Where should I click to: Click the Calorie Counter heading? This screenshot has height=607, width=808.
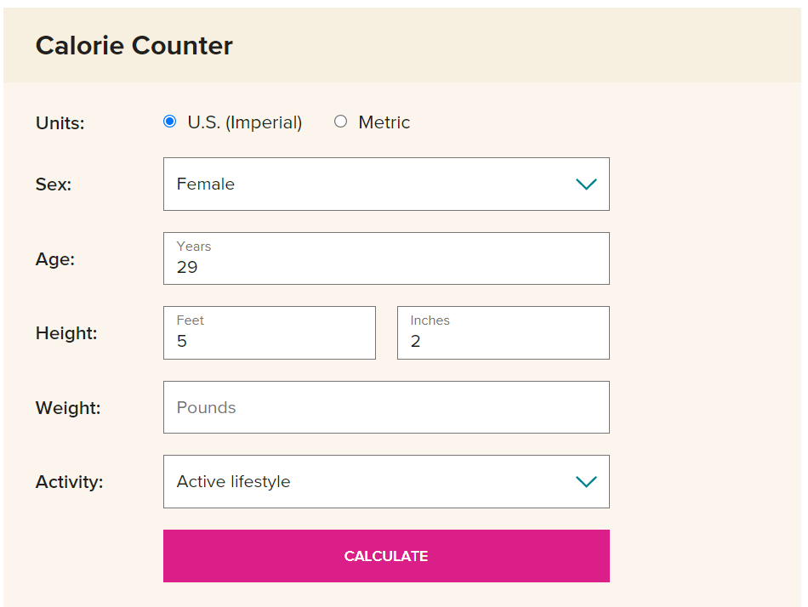(x=134, y=45)
